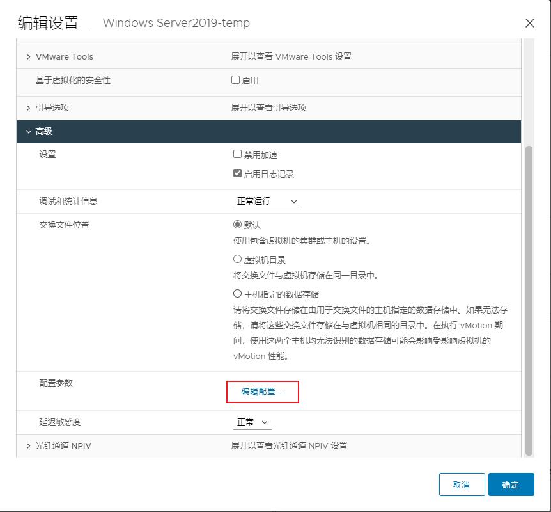Choose the 虚拟机目录 radio option

(x=238, y=260)
